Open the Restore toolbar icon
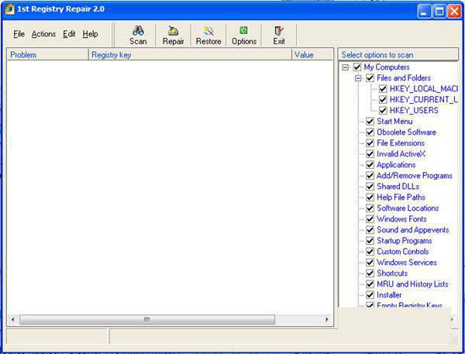465x354 pixels. pos(208,31)
